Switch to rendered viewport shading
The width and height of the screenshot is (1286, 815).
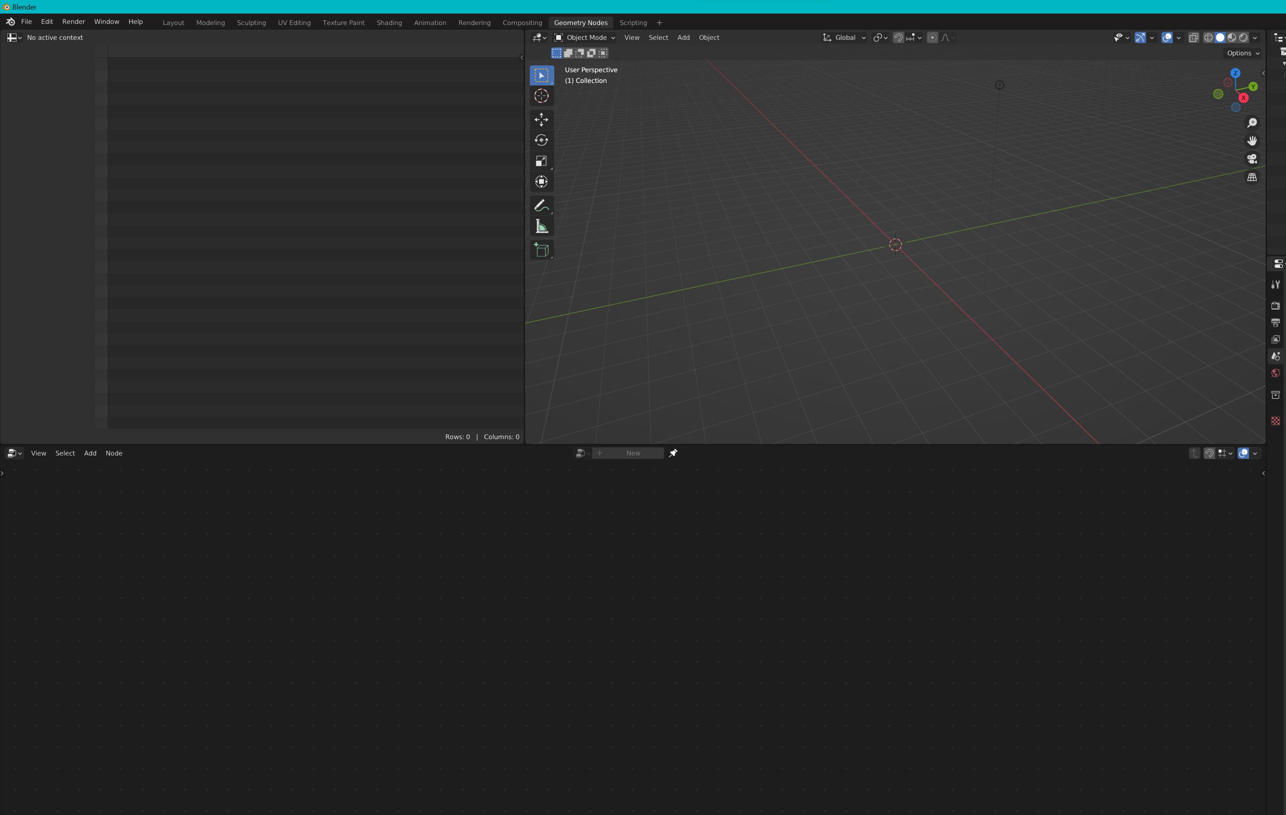click(1244, 37)
